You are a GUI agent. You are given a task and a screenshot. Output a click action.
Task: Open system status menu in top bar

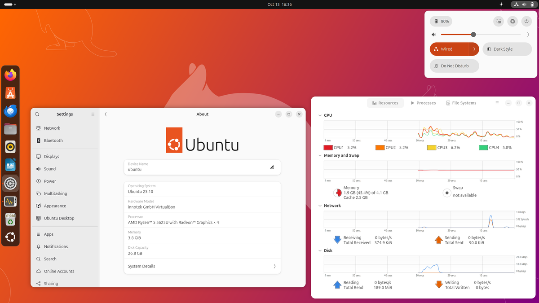coord(524,4)
